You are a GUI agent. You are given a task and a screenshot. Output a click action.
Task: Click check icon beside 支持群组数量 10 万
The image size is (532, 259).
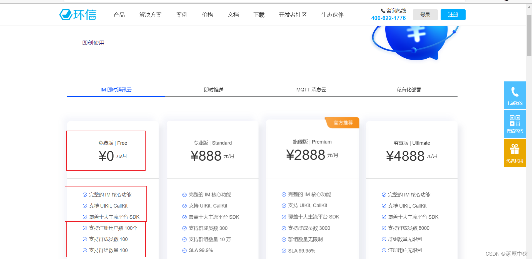tap(184, 240)
